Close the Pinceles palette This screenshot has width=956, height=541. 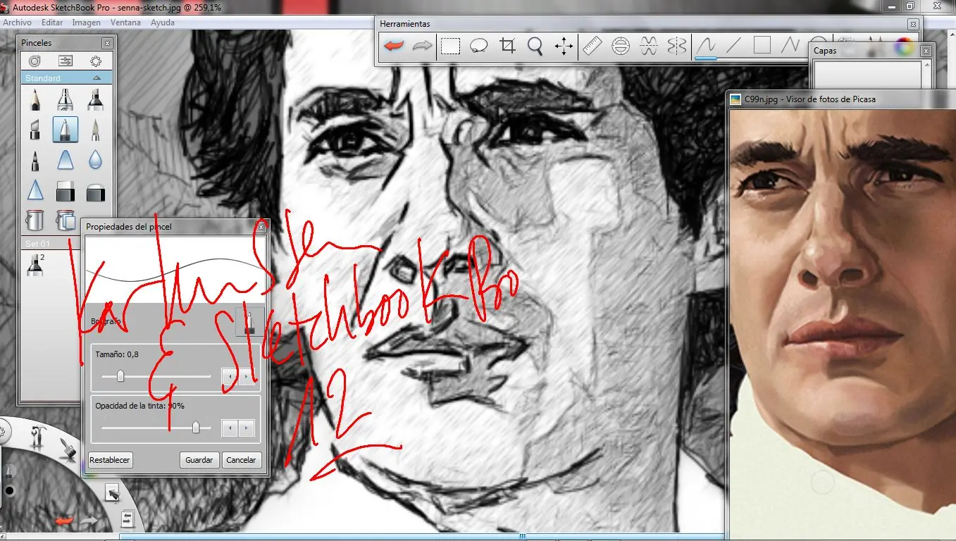click(x=107, y=43)
